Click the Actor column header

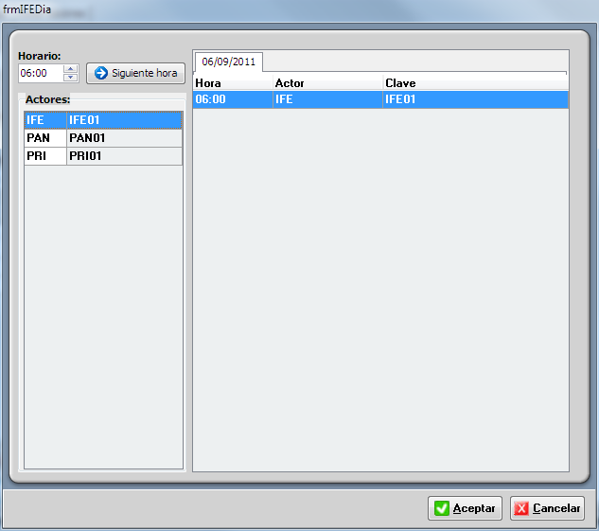(x=327, y=83)
